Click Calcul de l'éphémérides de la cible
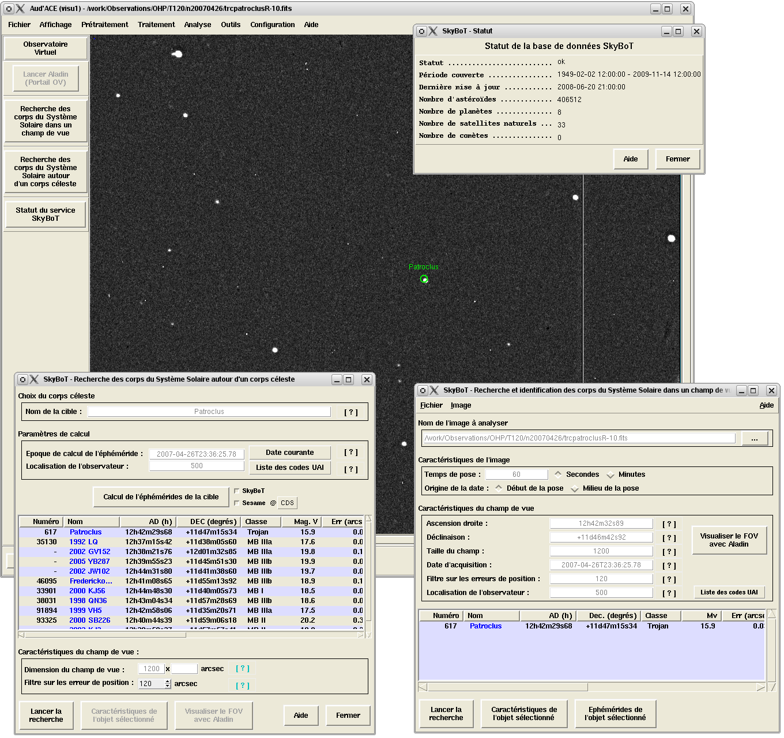This screenshot has height=738, width=784. [161, 497]
